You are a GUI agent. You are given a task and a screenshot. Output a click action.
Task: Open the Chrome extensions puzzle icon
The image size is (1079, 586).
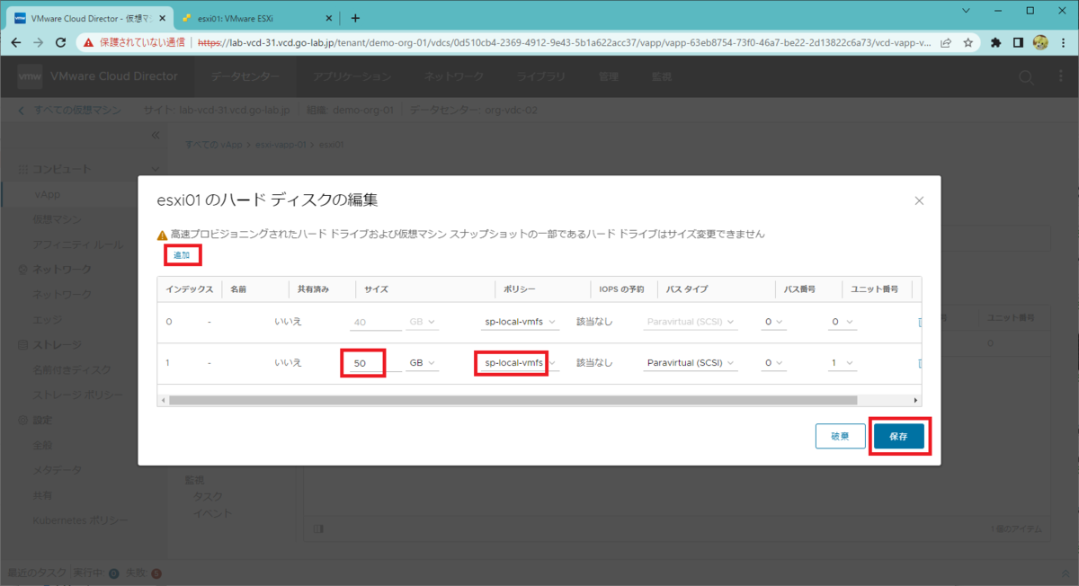(x=996, y=42)
